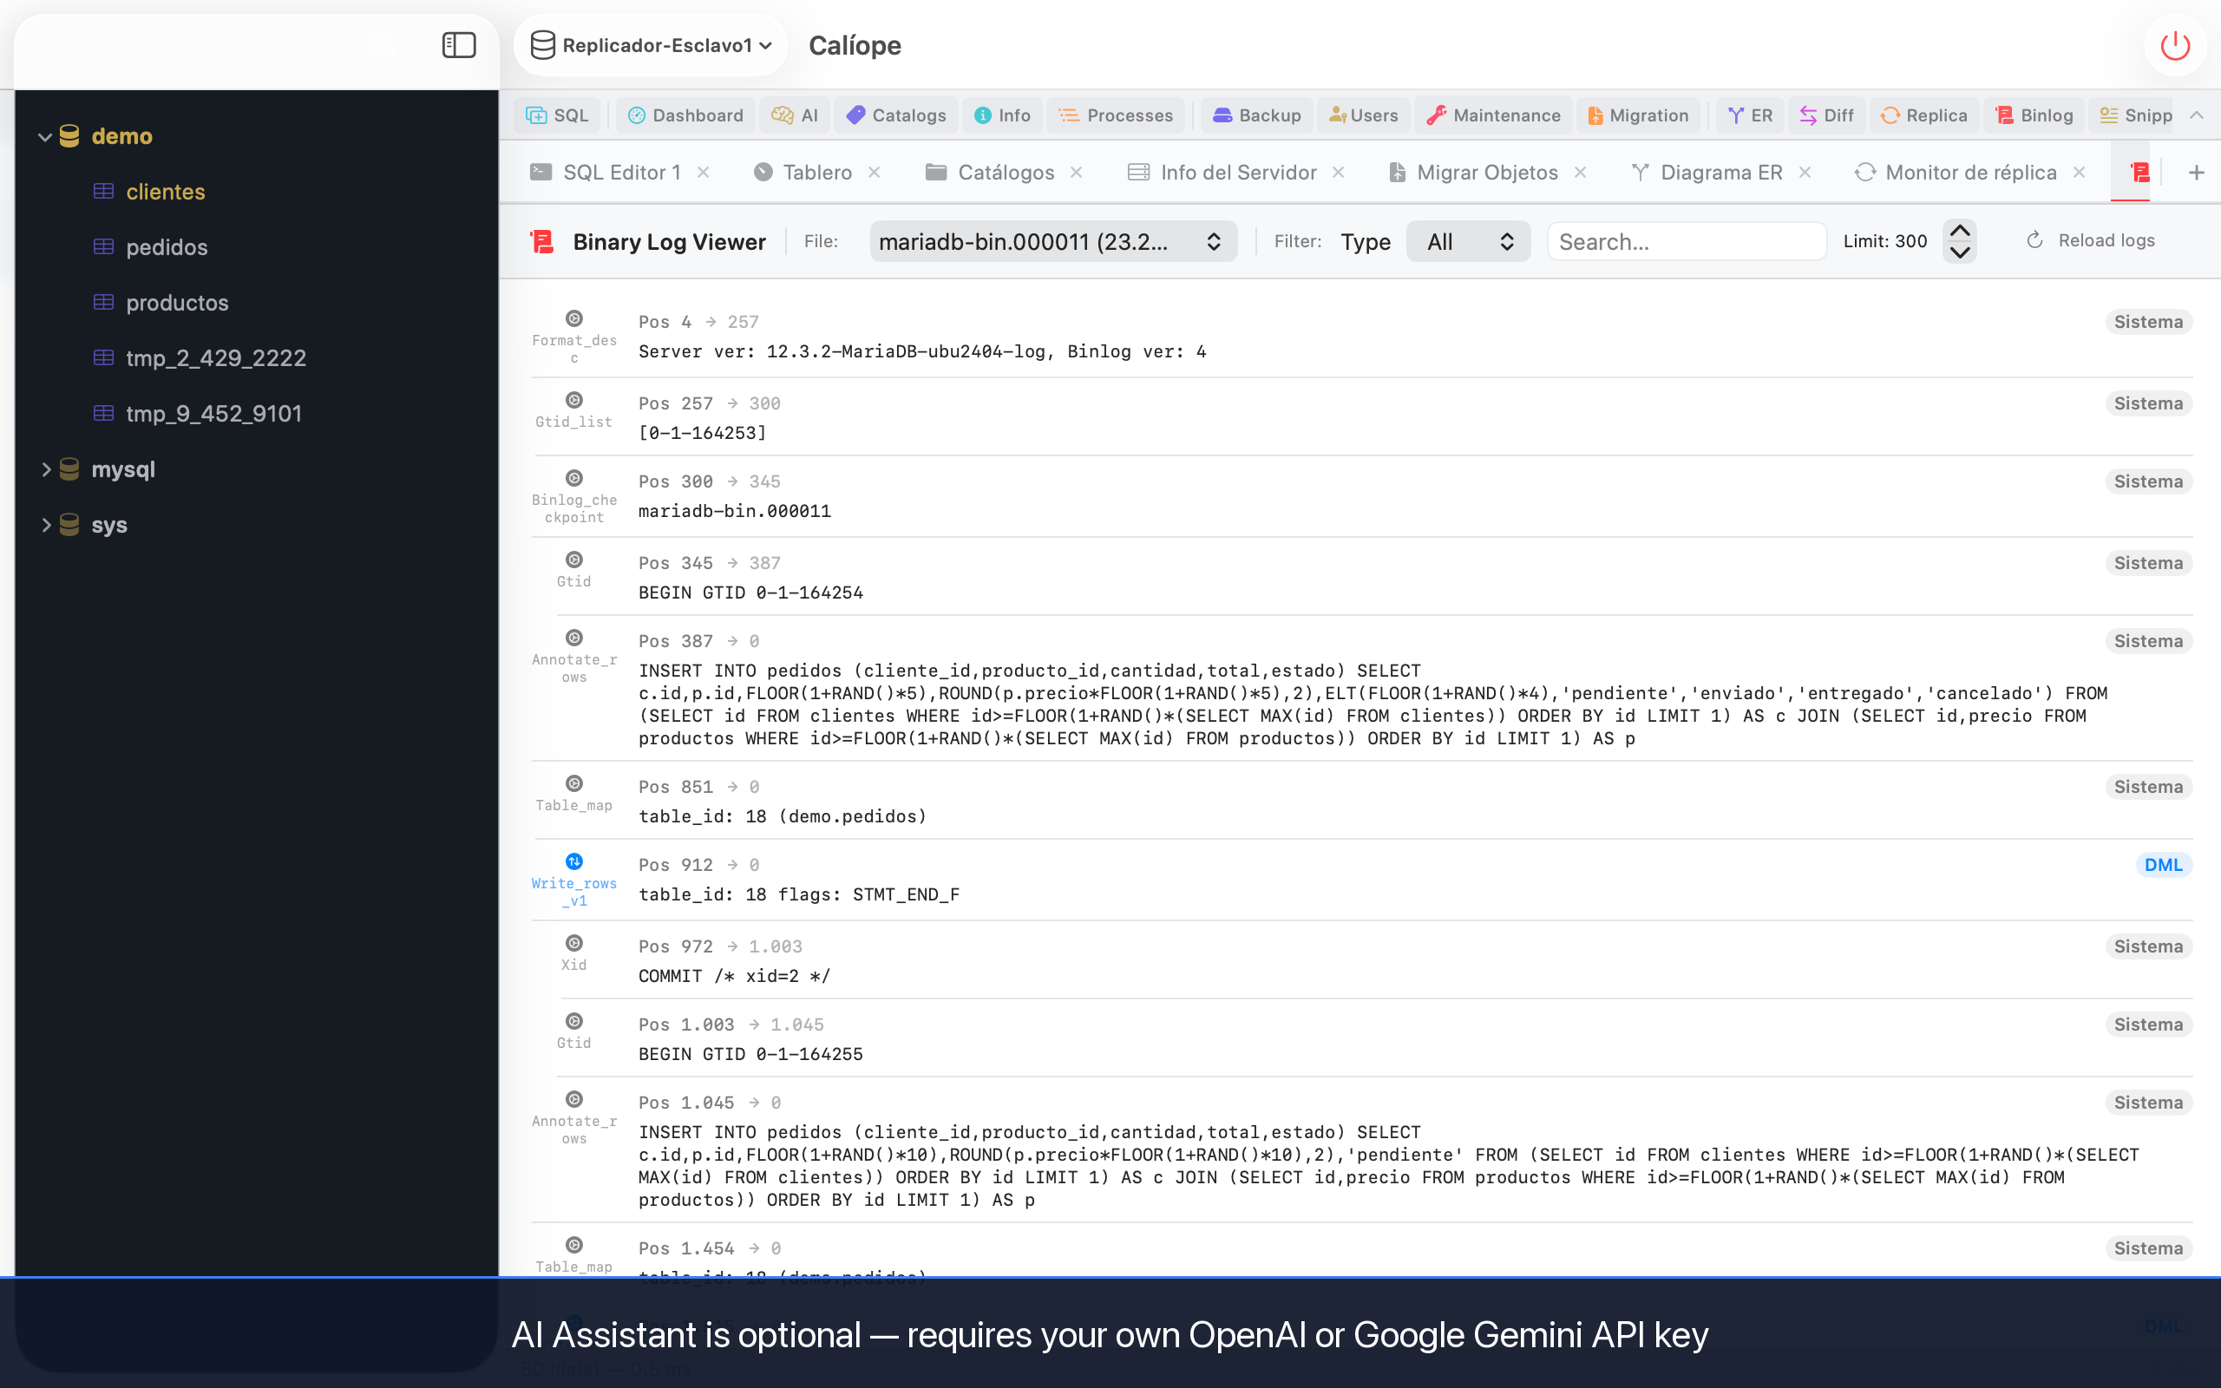Collapse the toolbar with the chevron
The height and width of the screenshot is (1388, 2221).
[2196, 115]
